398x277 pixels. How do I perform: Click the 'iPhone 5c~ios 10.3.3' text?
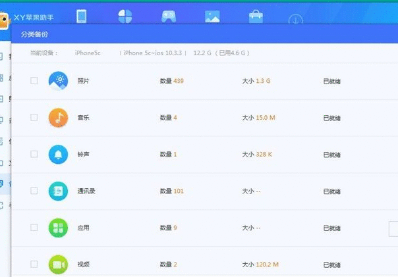coord(153,53)
